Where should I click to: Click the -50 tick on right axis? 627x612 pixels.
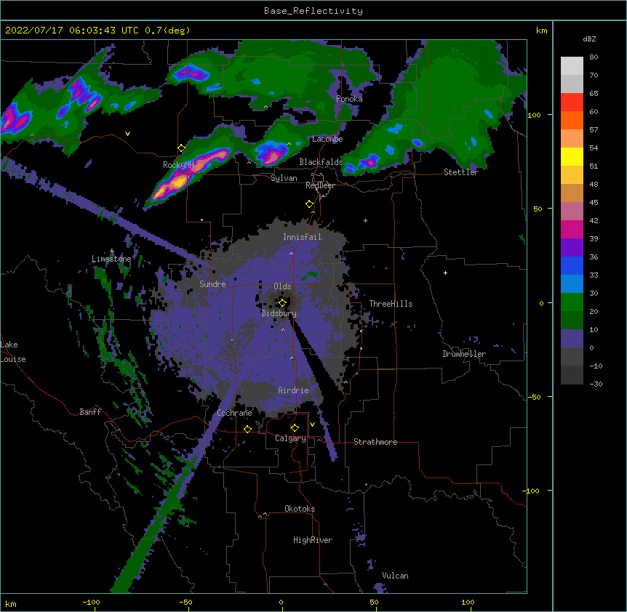tap(534, 397)
